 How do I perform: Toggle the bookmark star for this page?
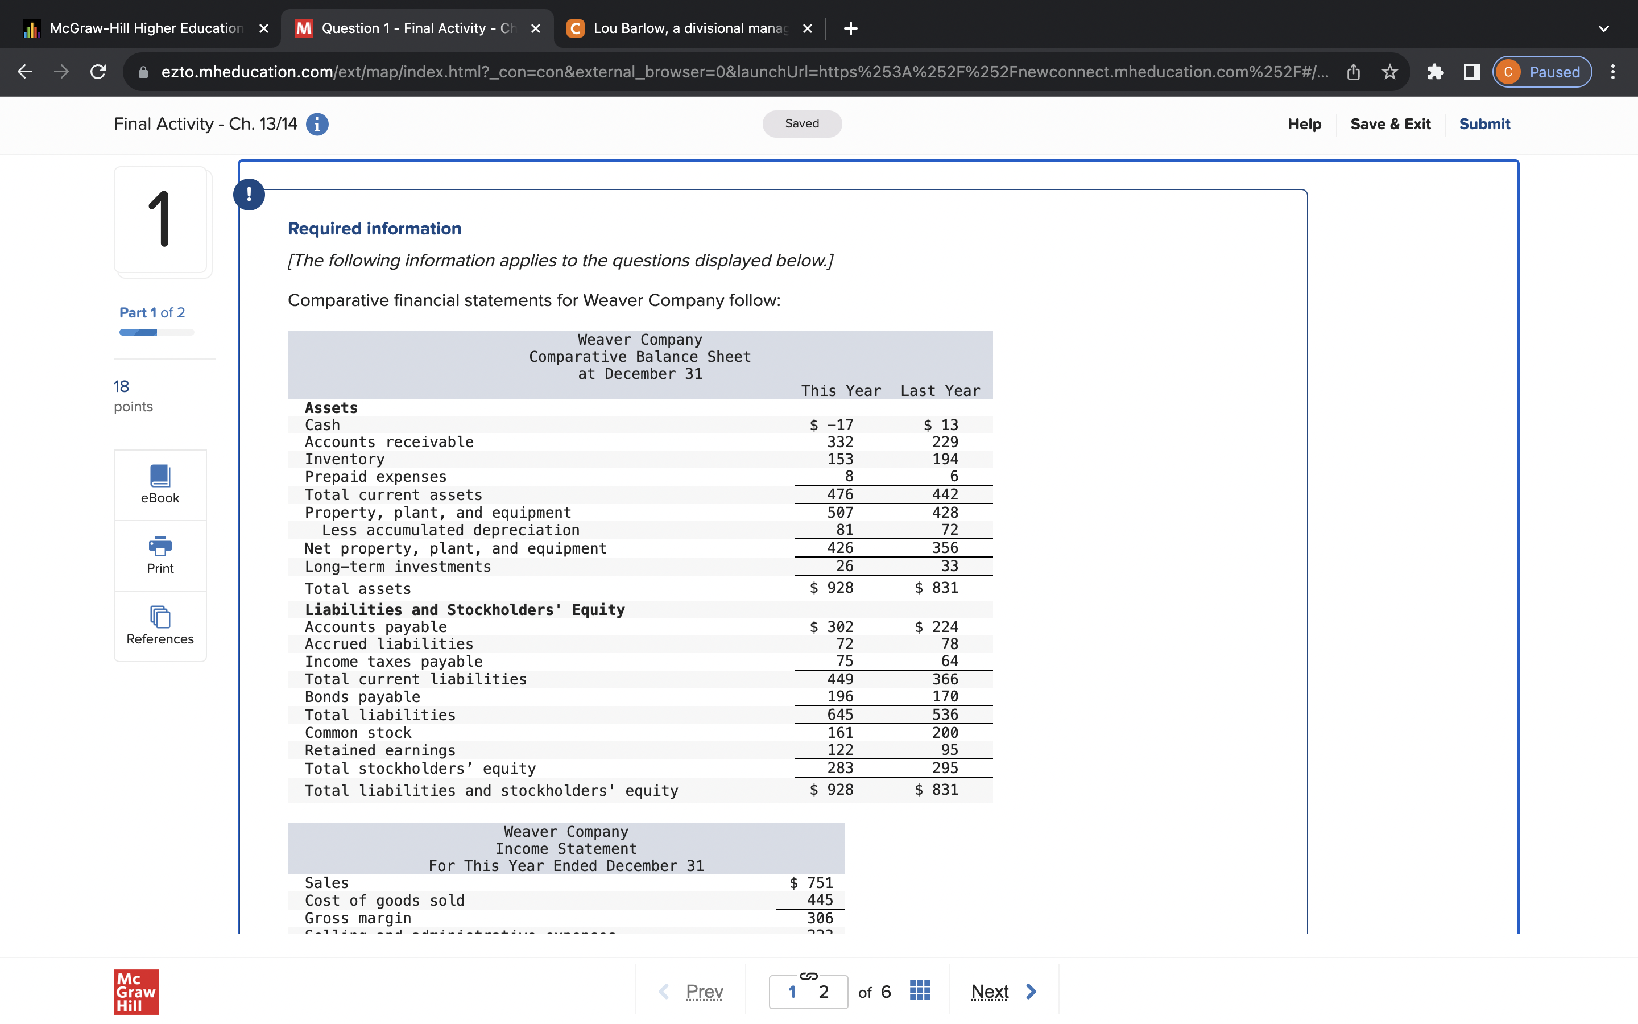1390,72
